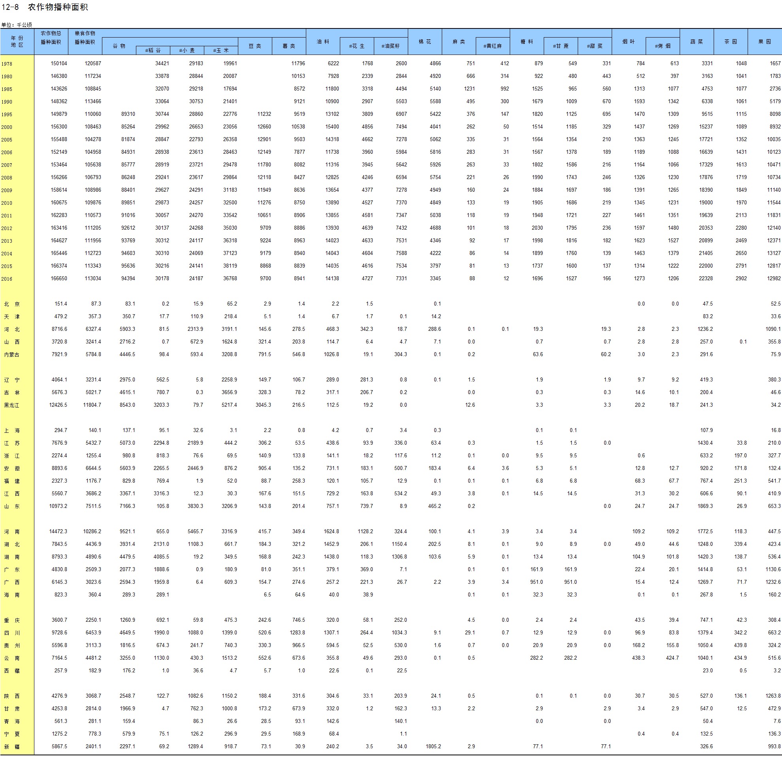The height and width of the screenshot is (768, 782).
Task: Click 陕西 orchard value 1263.8
Action: [x=773, y=696]
